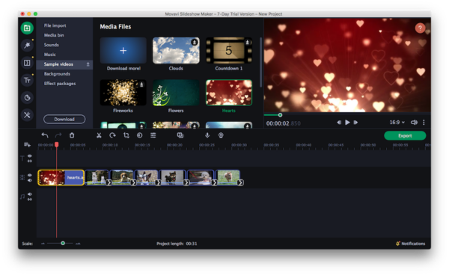This screenshot has width=449, height=275.
Task: Download the Clouds sample video icon
Action: (x=195, y=43)
